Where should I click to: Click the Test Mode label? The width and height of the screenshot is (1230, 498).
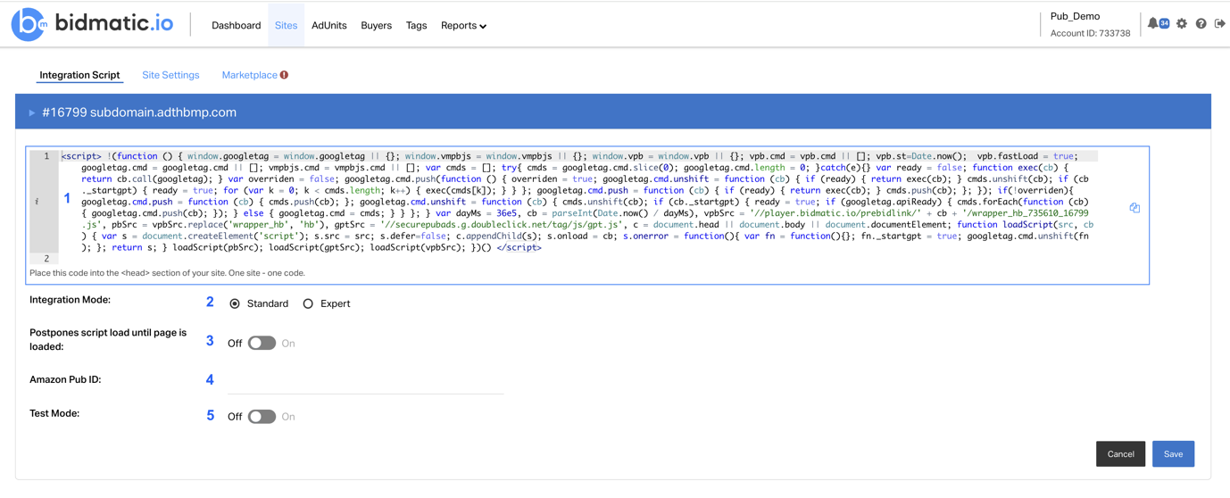pos(54,413)
